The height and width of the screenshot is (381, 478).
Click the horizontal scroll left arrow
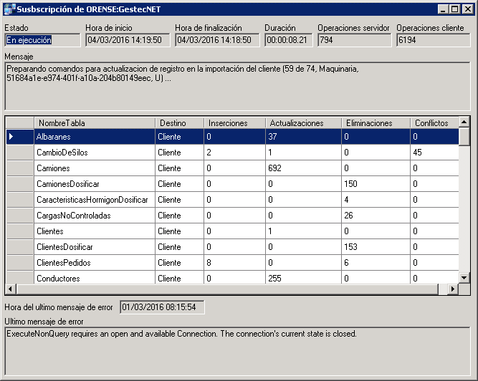pos(11,289)
